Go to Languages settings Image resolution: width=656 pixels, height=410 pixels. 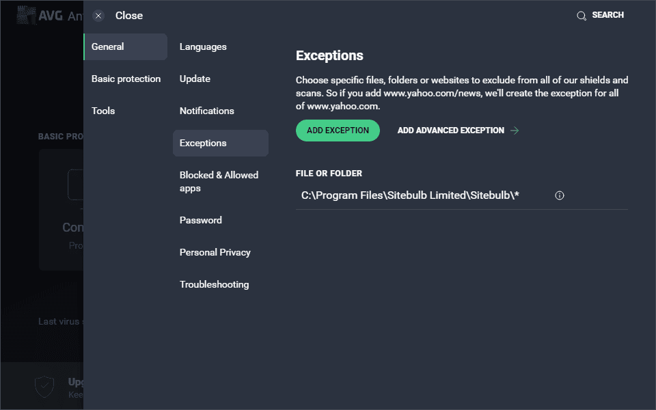pos(203,47)
